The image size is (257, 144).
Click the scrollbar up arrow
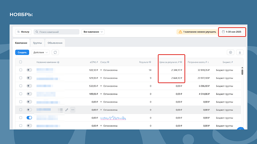pos(242,68)
